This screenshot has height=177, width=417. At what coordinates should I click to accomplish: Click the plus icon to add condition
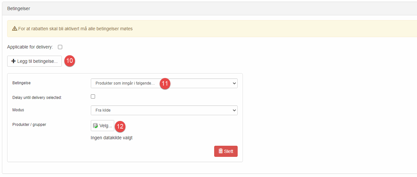(14, 61)
